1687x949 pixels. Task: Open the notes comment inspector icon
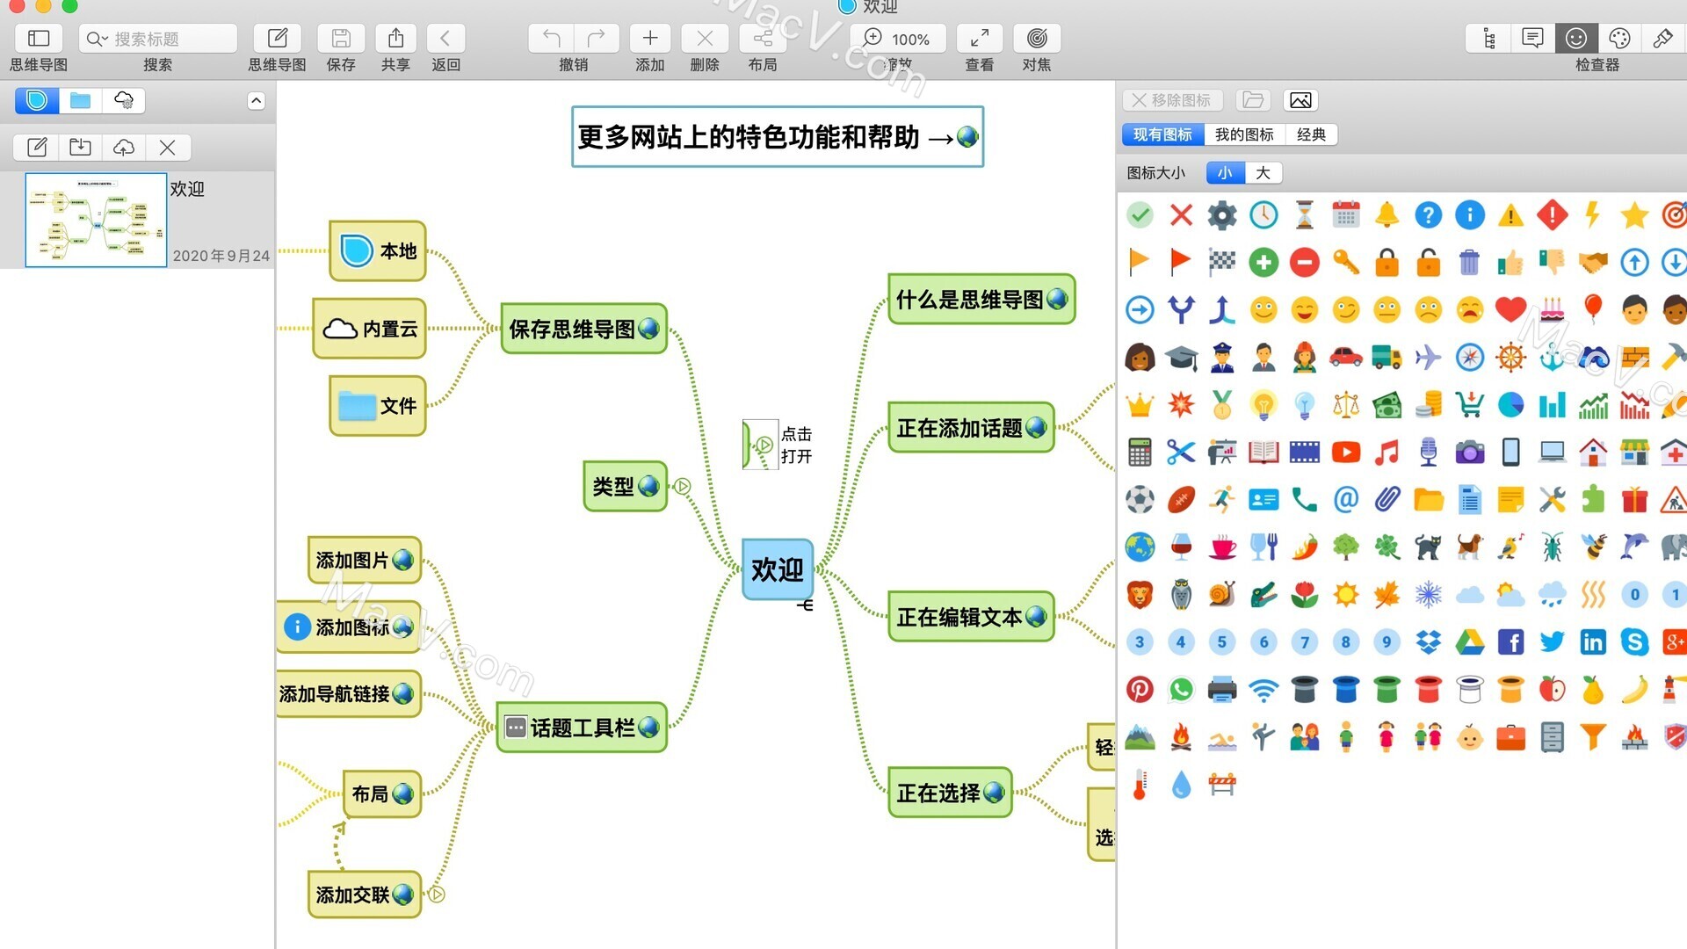pos(1532,39)
